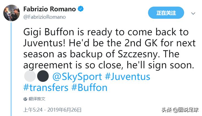Click the @FabrizioRomano handle
Viewport: 202px width, 116px height.
click(45, 17)
